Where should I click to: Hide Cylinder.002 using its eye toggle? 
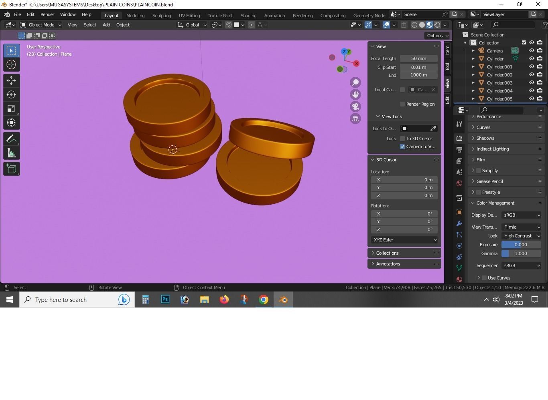[x=532, y=75]
